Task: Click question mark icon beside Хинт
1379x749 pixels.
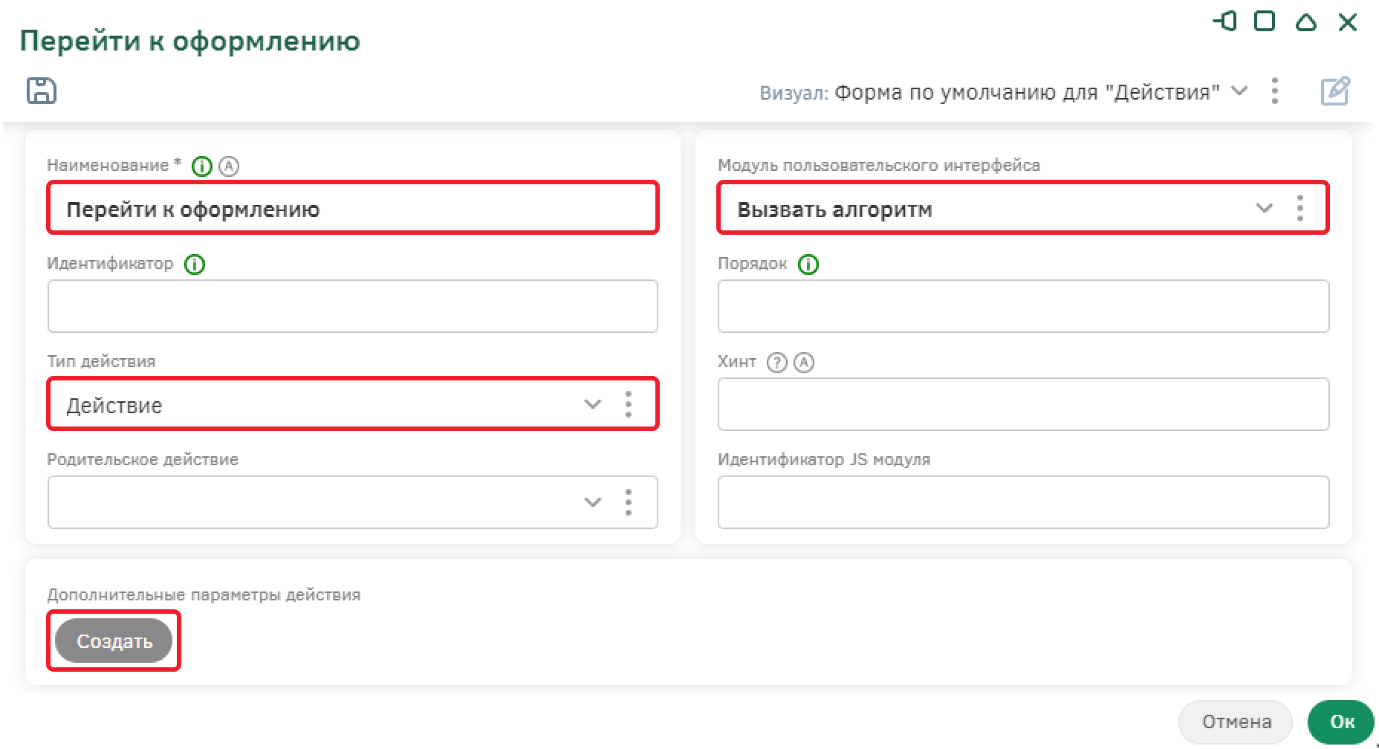Action: (x=776, y=363)
